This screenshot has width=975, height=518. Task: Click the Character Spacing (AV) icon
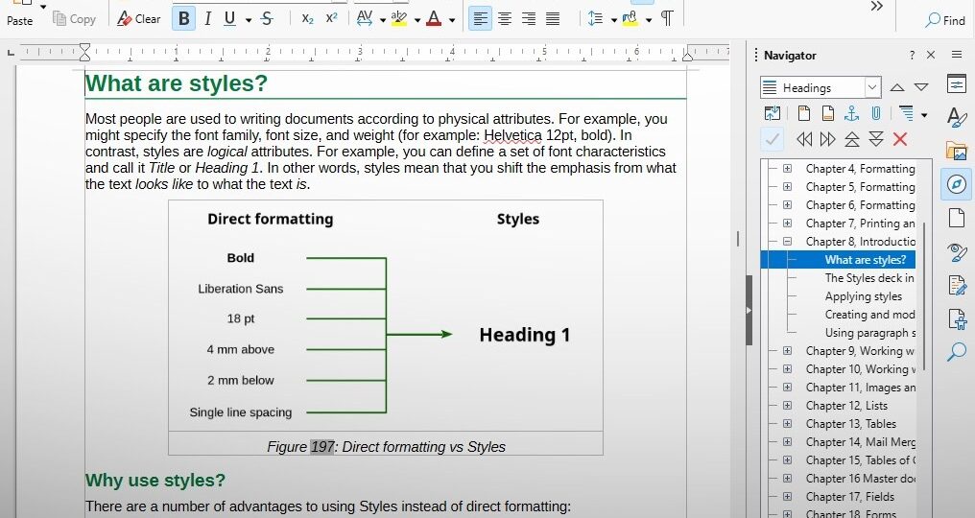click(365, 18)
